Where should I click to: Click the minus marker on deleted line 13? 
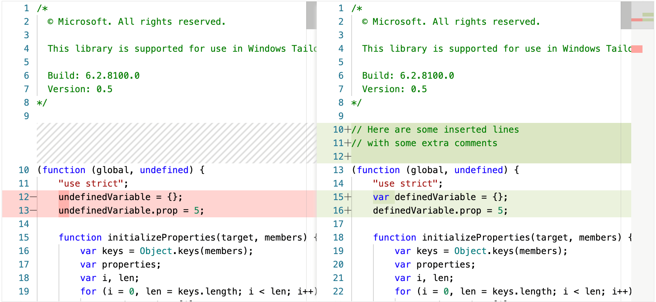tap(33, 211)
